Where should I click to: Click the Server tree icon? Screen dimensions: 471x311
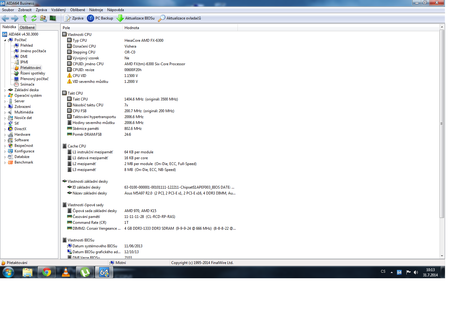click(x=11, y=101)
